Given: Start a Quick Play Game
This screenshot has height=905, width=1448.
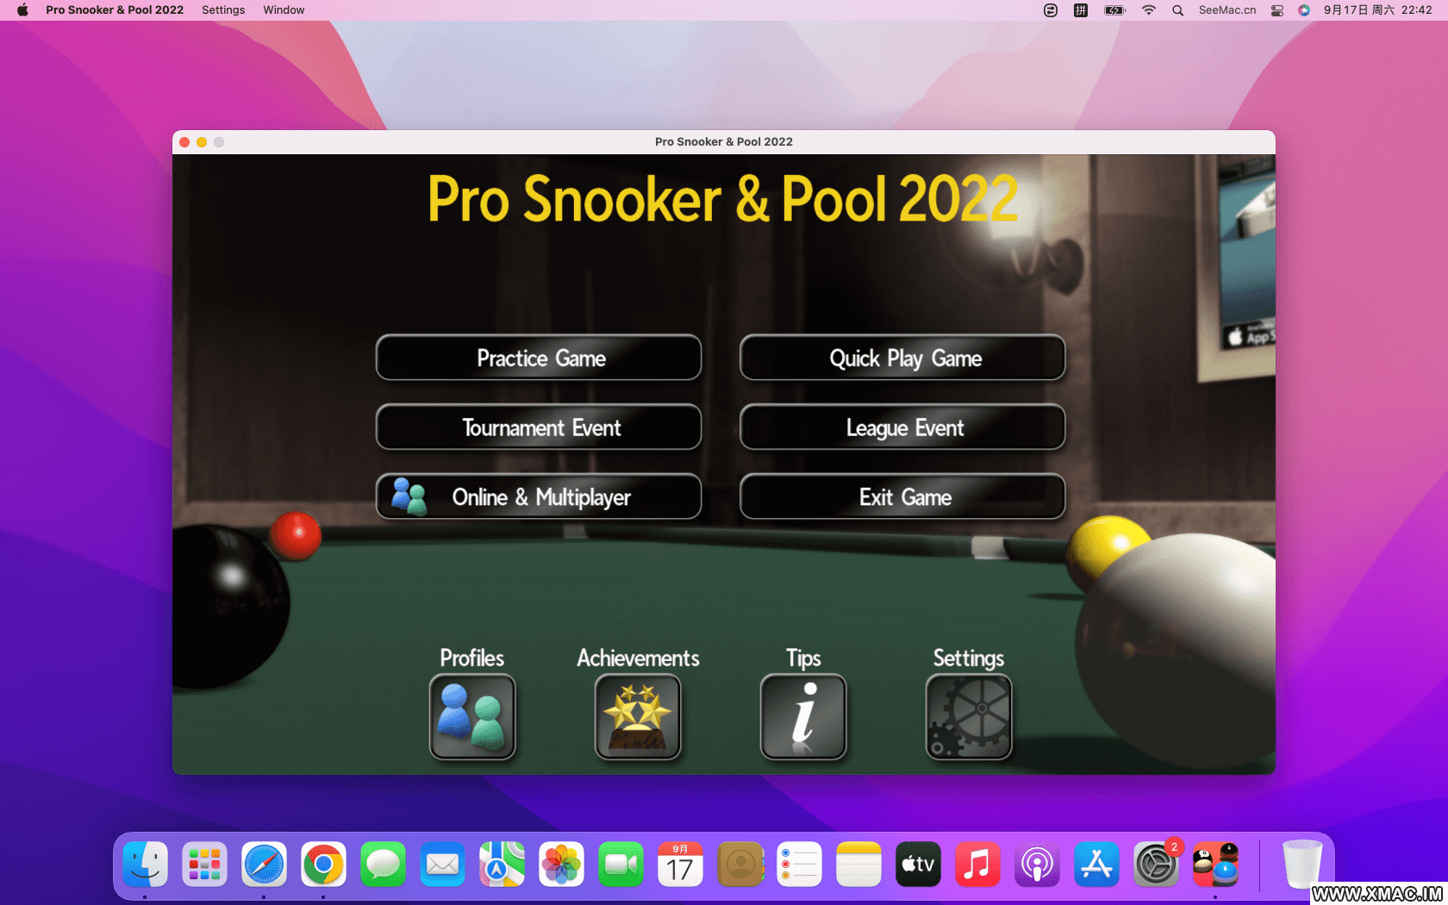Looking at the screenshot, I should coord(902,358).
